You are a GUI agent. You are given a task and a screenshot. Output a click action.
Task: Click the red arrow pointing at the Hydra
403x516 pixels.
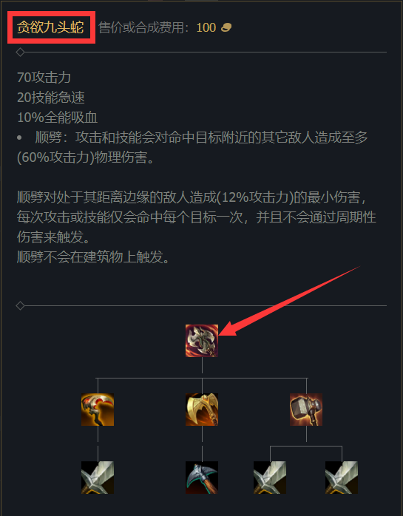pyautogui.click(x=290, y=301)
